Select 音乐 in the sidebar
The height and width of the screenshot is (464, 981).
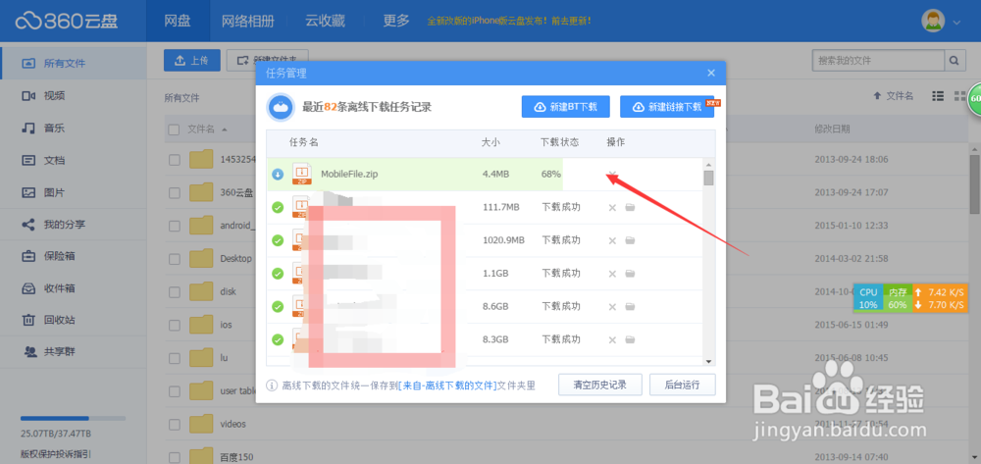click(x=74, y=129)
